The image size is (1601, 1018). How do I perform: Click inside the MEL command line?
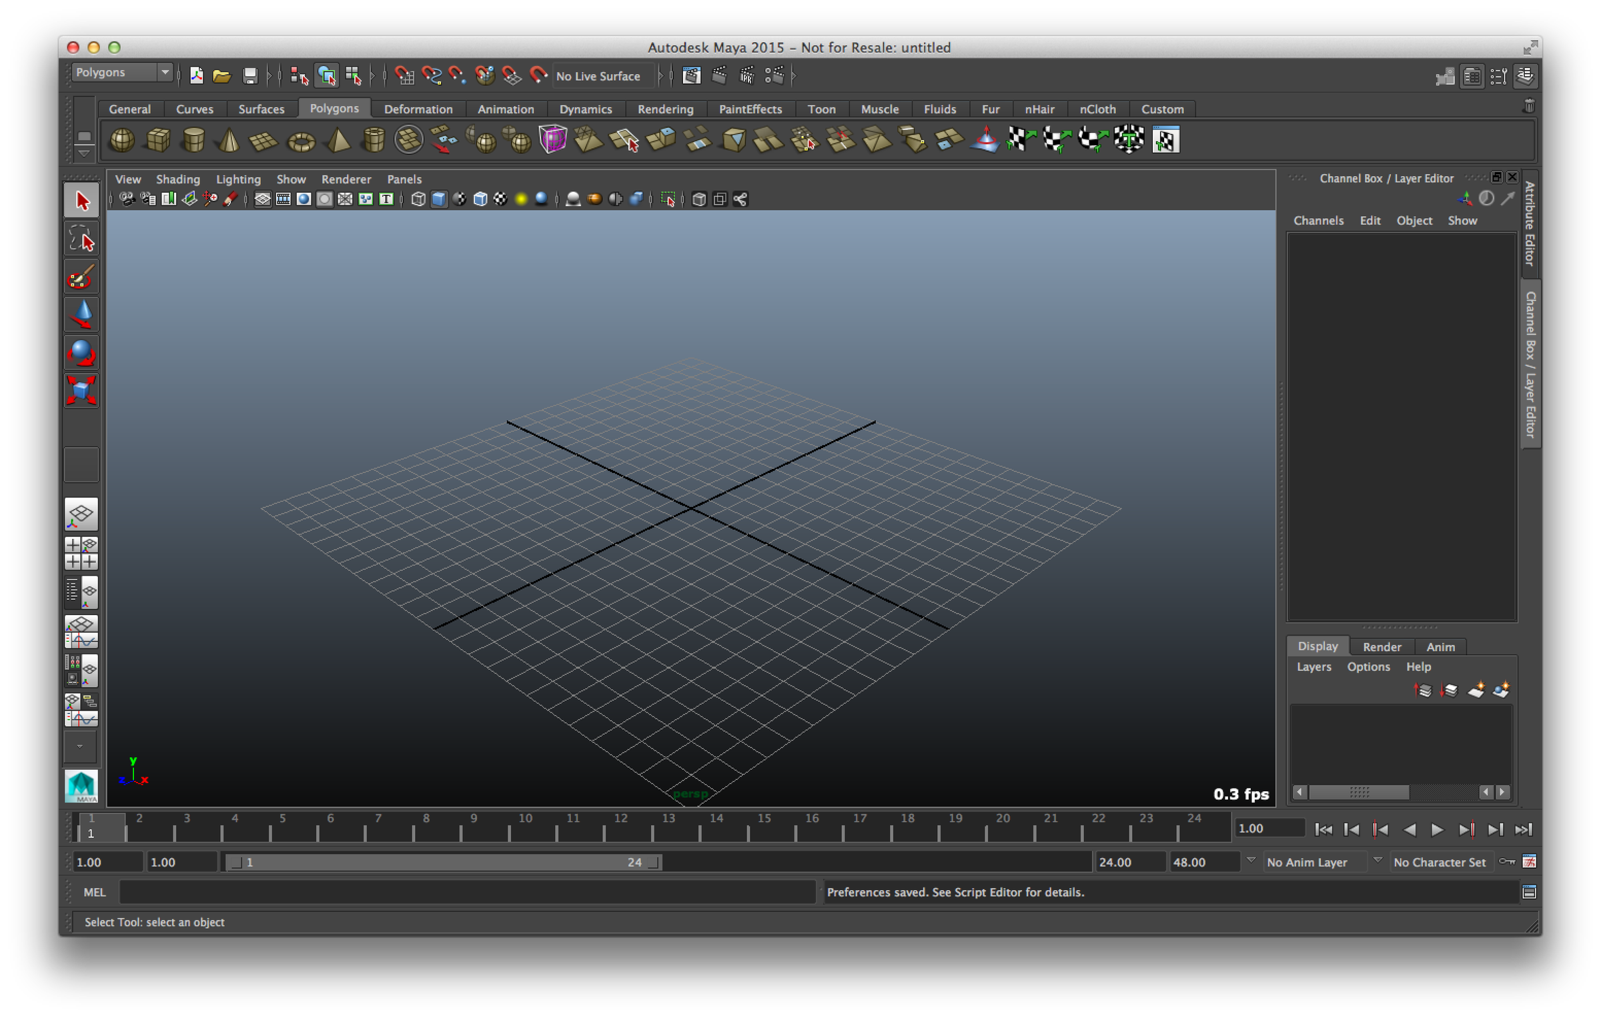467,892
